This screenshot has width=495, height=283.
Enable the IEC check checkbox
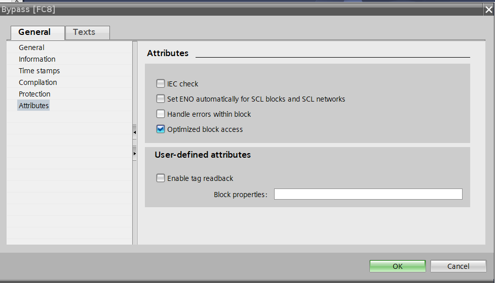coord(161,83)
